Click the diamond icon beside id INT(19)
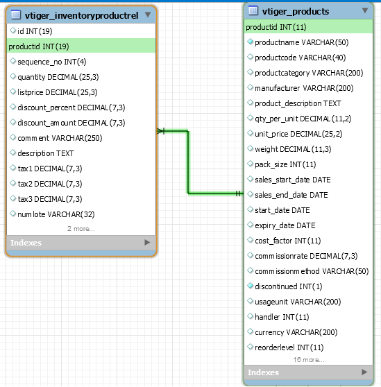Image resolution: width=381 pixels, height=387 pixels. [13, 31]
